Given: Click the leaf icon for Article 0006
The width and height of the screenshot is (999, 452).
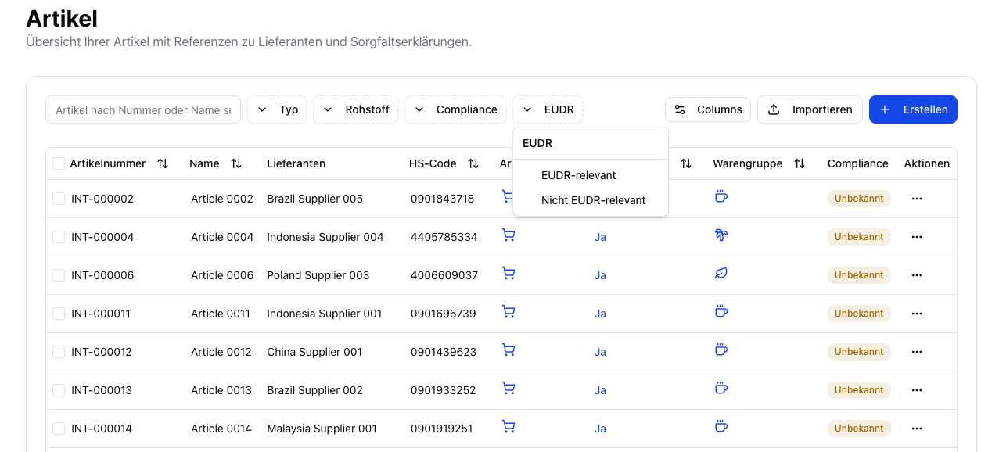Looking at the screenshot, I should 721,274.
